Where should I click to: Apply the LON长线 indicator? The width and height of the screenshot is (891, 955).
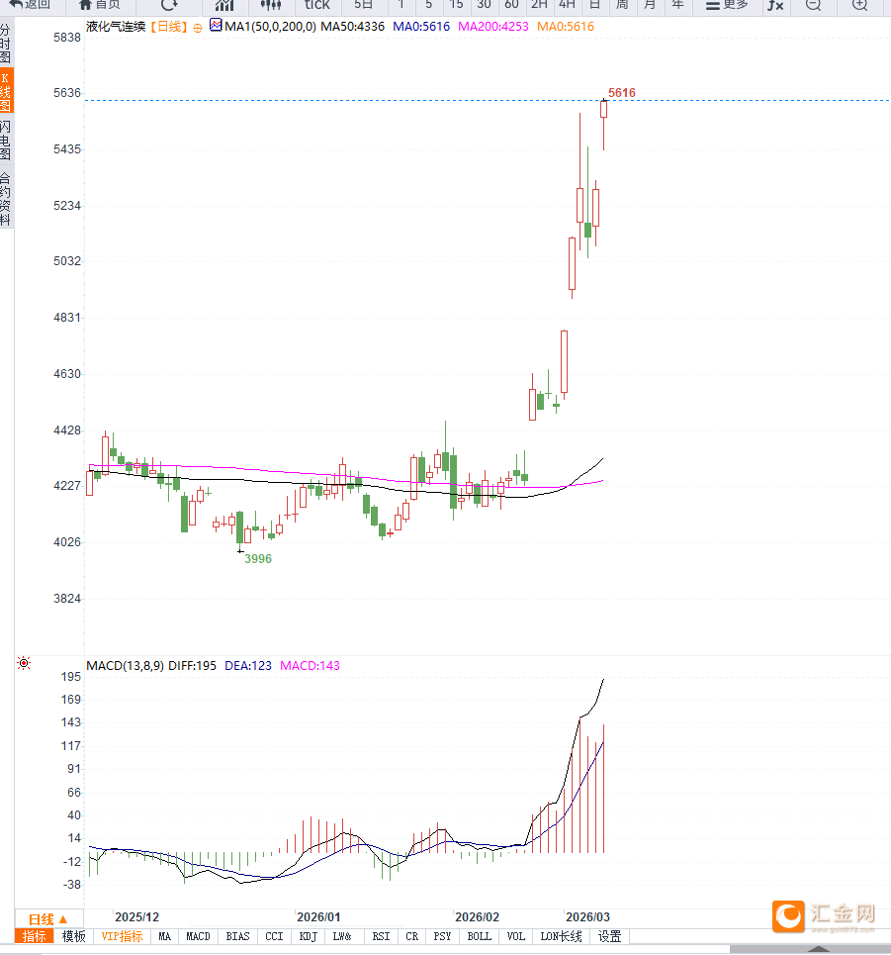tap(561, 936)
